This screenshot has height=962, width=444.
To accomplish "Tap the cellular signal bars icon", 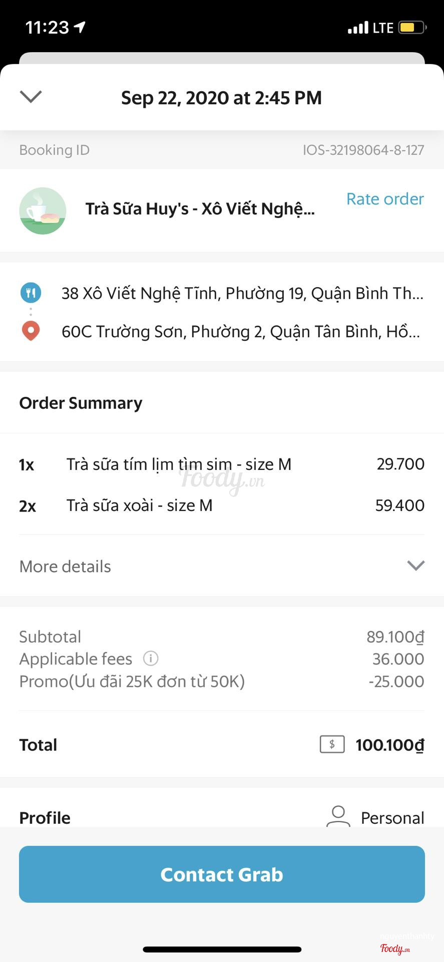I will pos(358,28).
